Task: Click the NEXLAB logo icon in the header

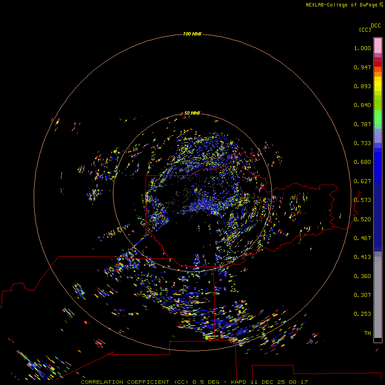Action: click(x=381, y=5)
